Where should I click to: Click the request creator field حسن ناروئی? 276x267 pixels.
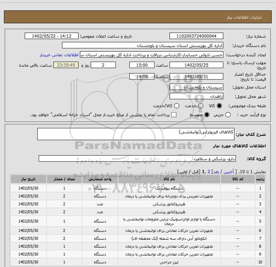(x=152, y=54)
